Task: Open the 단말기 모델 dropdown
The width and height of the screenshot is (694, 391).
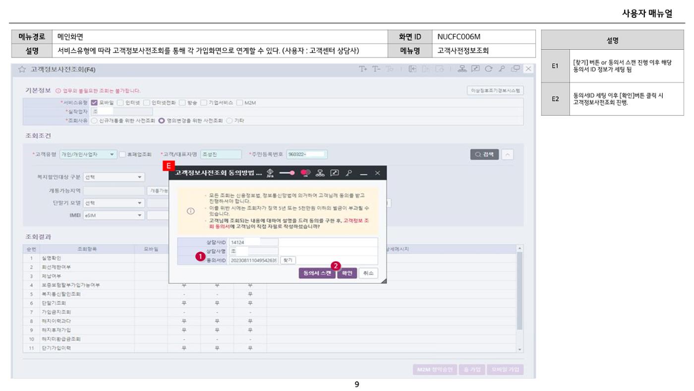Action: [x=113, y=202]
